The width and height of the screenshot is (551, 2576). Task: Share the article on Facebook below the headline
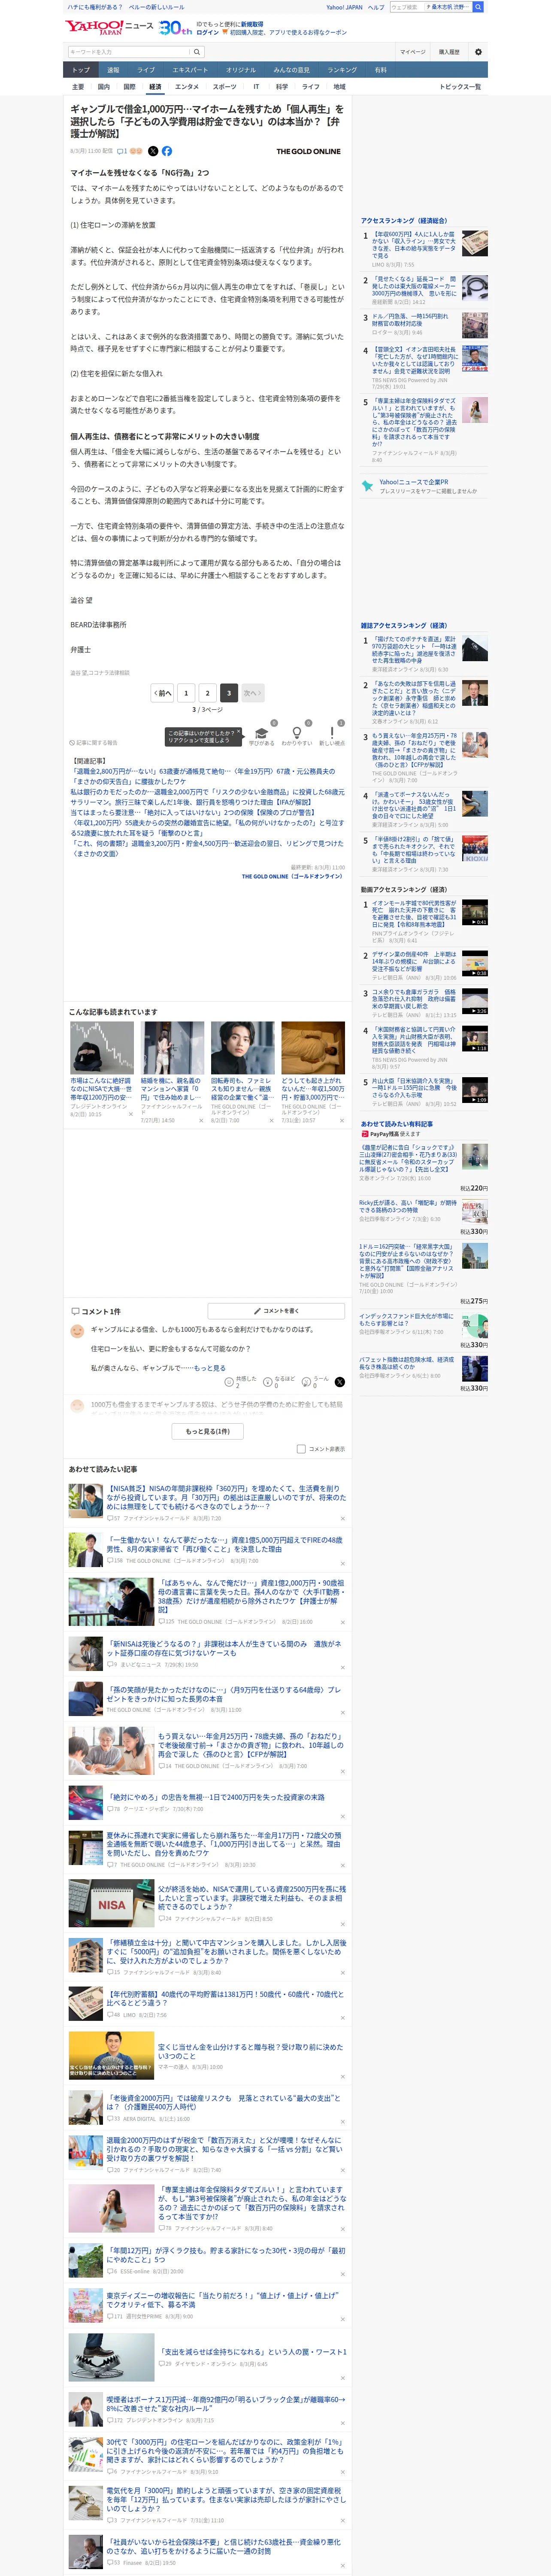(x=167, y=151)
